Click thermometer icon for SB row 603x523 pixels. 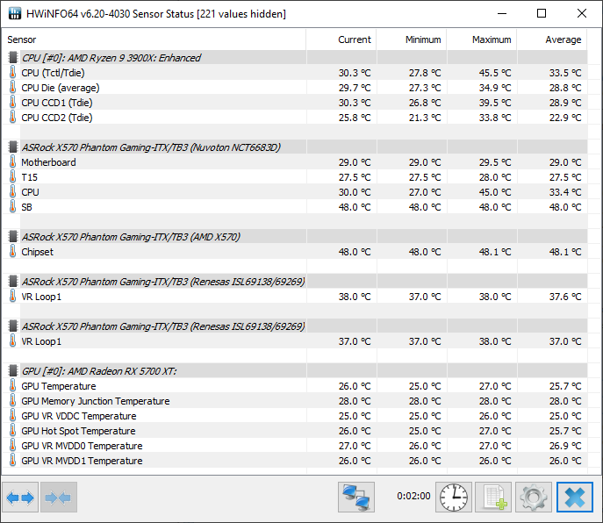coord(12,207)
